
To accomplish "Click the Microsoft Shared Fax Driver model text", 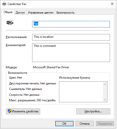I will coord(51,68).
